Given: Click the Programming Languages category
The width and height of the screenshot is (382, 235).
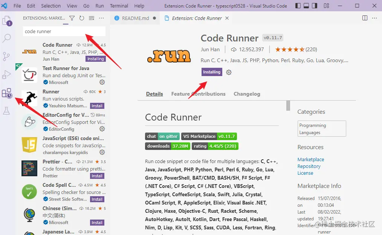Looking at the screenshot, I should [322, 128].
